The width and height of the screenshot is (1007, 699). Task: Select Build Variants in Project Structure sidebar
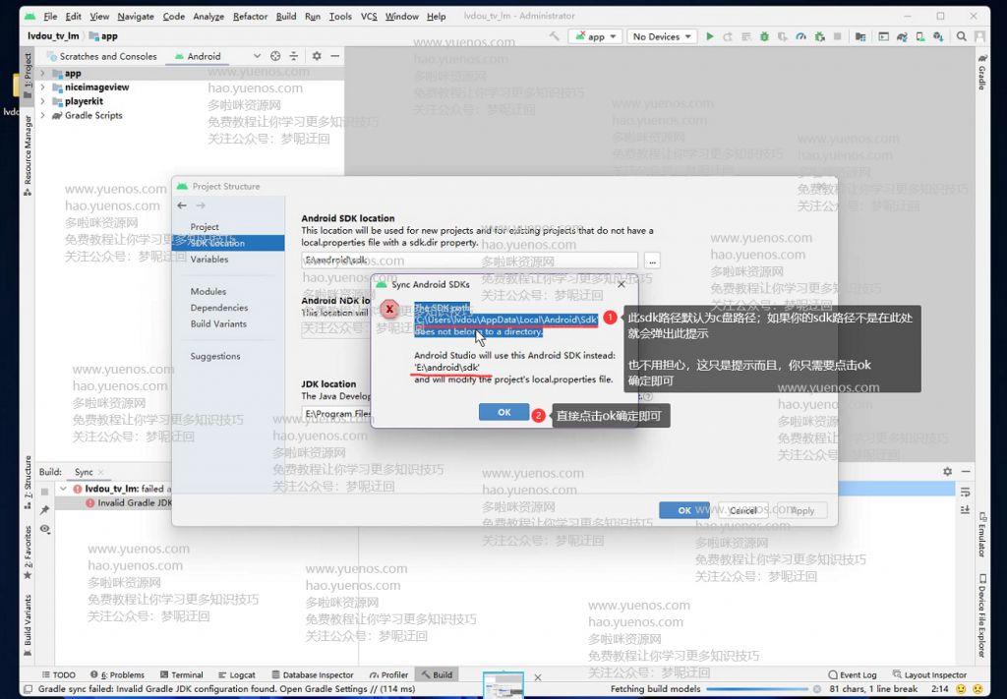point(218,324)
